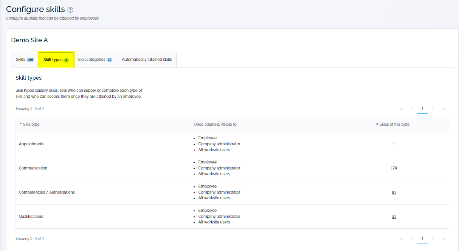The height and width of the screenshot is (251, 459).
Task: Click the 31 link for Qualifications skills
Action: pyautogui.click(x=394, y=216)
